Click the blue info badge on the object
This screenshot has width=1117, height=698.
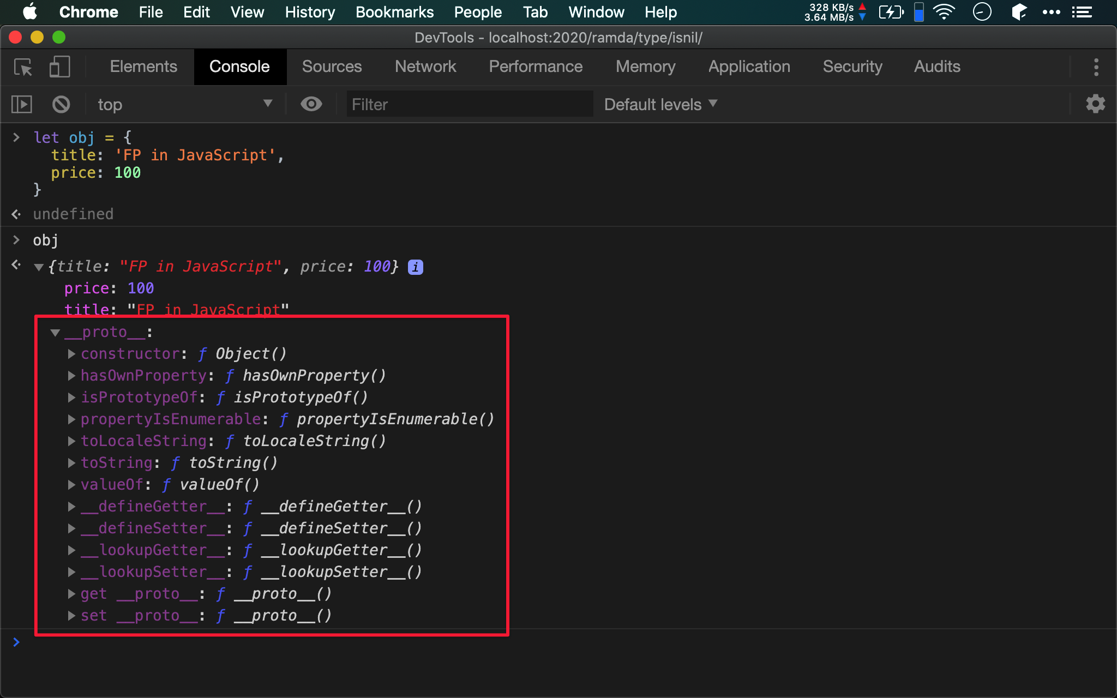pyautogui.click(x=416, y=267)
